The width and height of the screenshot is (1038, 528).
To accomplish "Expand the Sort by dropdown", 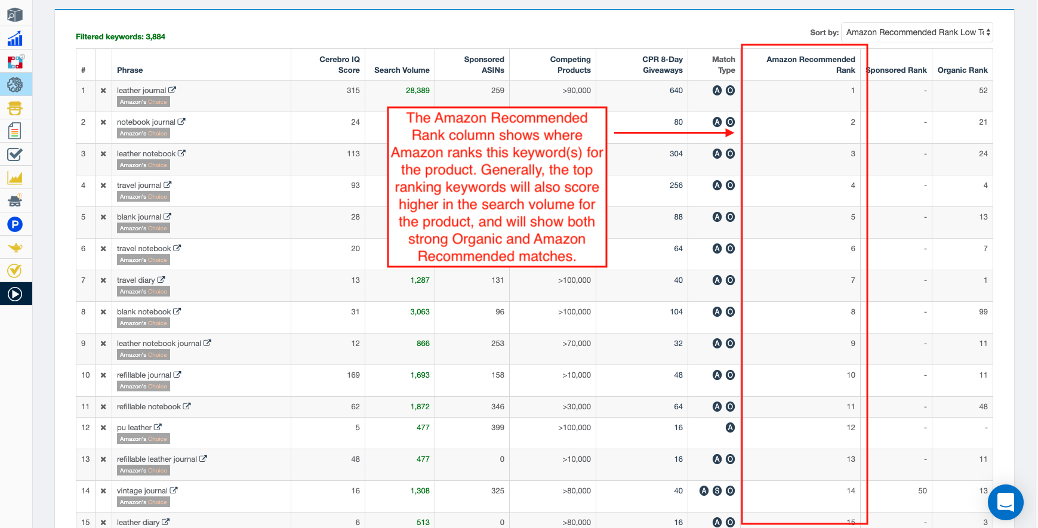I will click(916, 32).
